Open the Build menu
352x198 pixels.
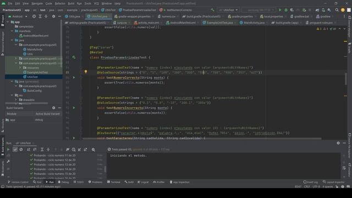(x=71, y=4)
